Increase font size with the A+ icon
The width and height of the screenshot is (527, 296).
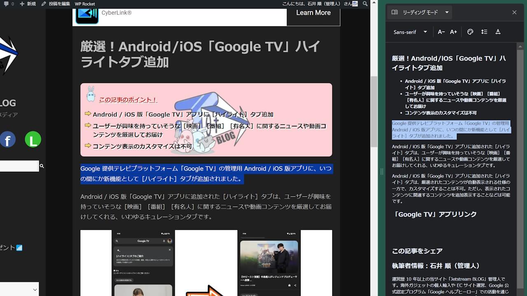[453, 32]
